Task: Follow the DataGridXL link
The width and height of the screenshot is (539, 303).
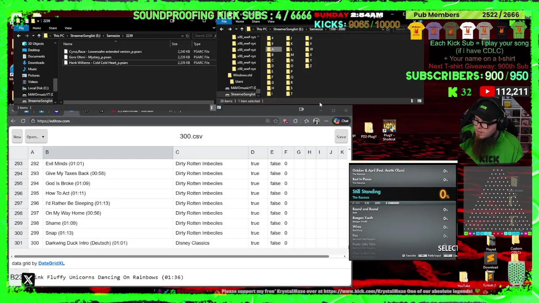Action: coord(51,263)
